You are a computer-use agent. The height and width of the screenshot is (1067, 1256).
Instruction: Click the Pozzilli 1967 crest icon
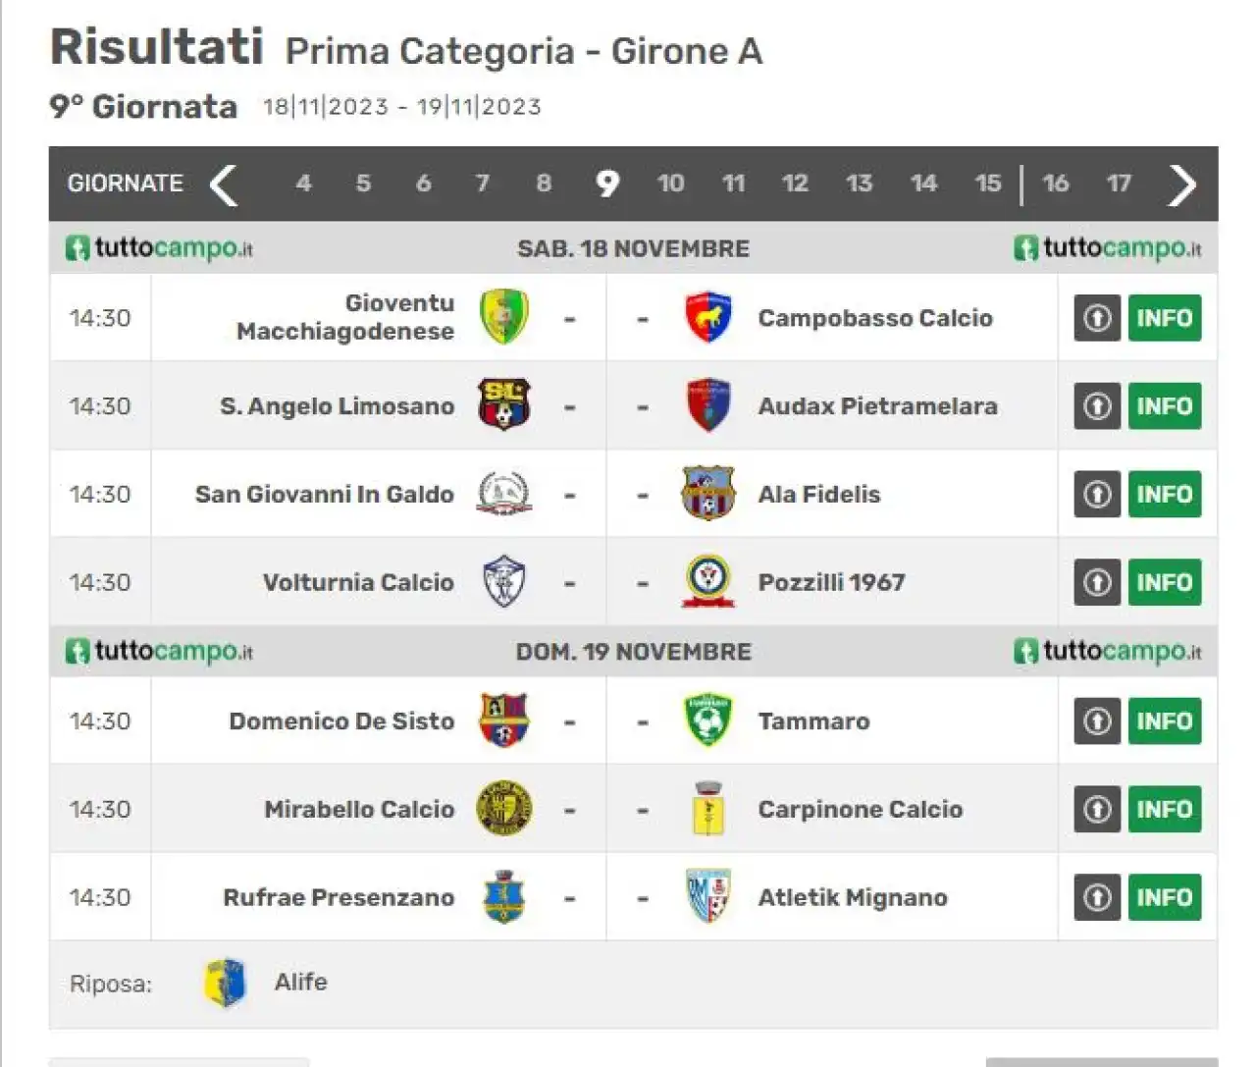(x=707, y=582)
